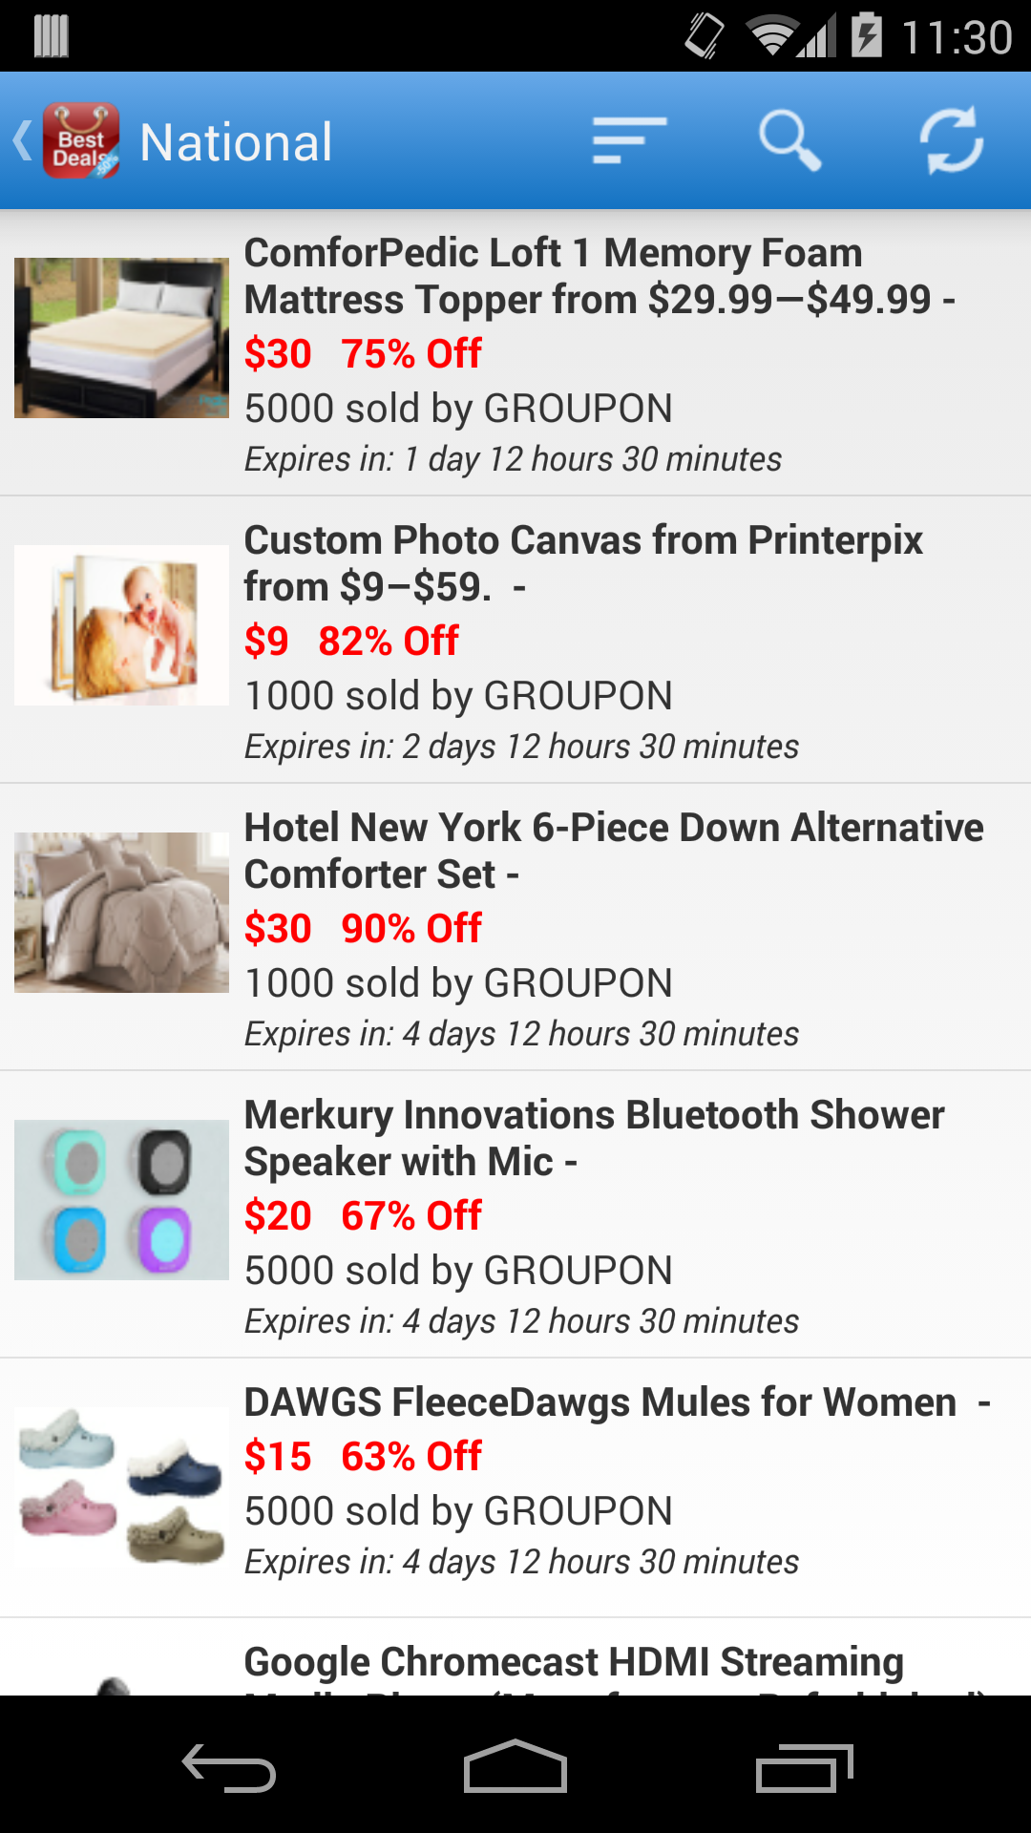The image size is (1031, 1833).
Task: Open search with the magnifier icon
Action: coord(789,141)
